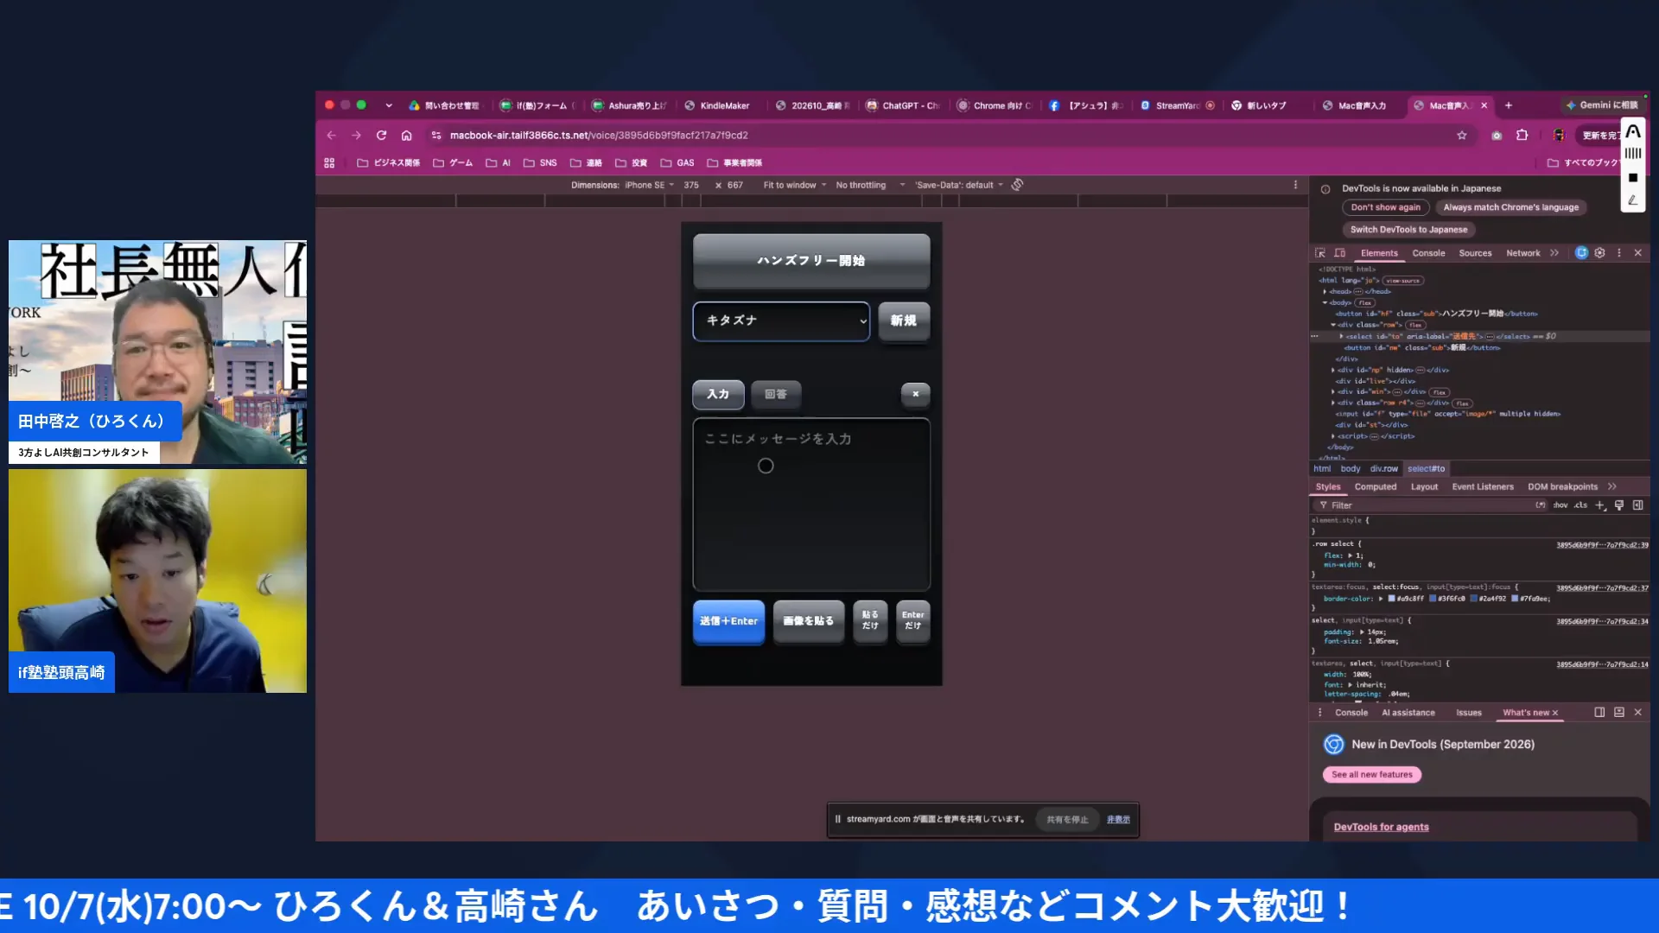
Task: Expand the script element node
Action: pyautogui.click(x=1334, y=436)
